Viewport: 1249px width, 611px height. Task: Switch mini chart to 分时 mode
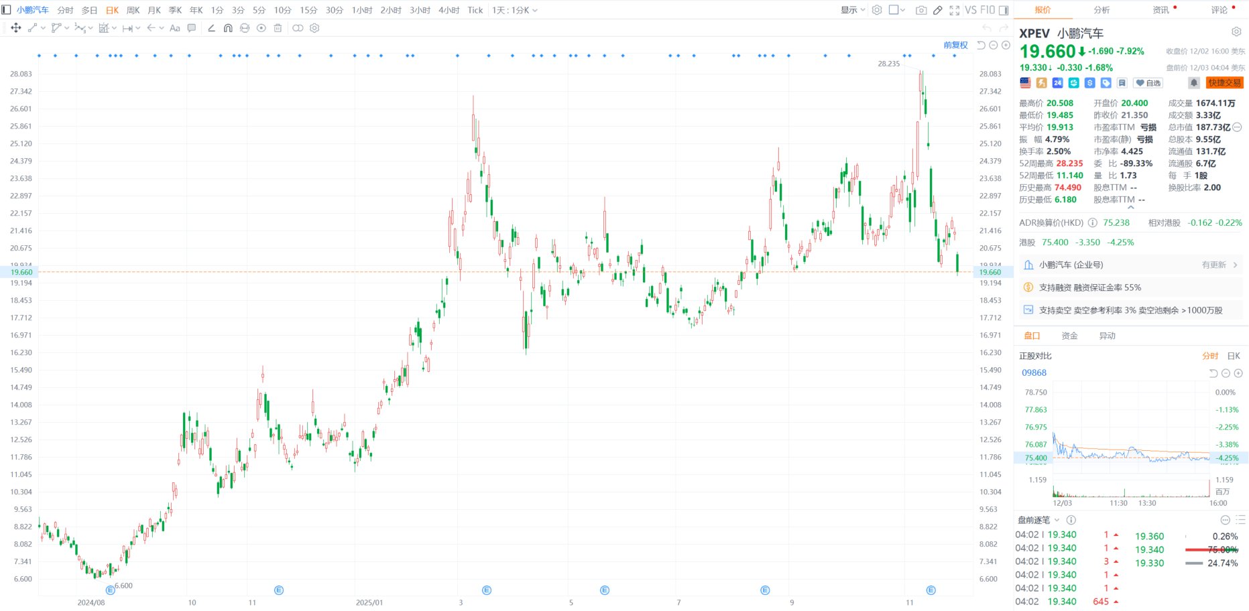tap(1209, 356)
